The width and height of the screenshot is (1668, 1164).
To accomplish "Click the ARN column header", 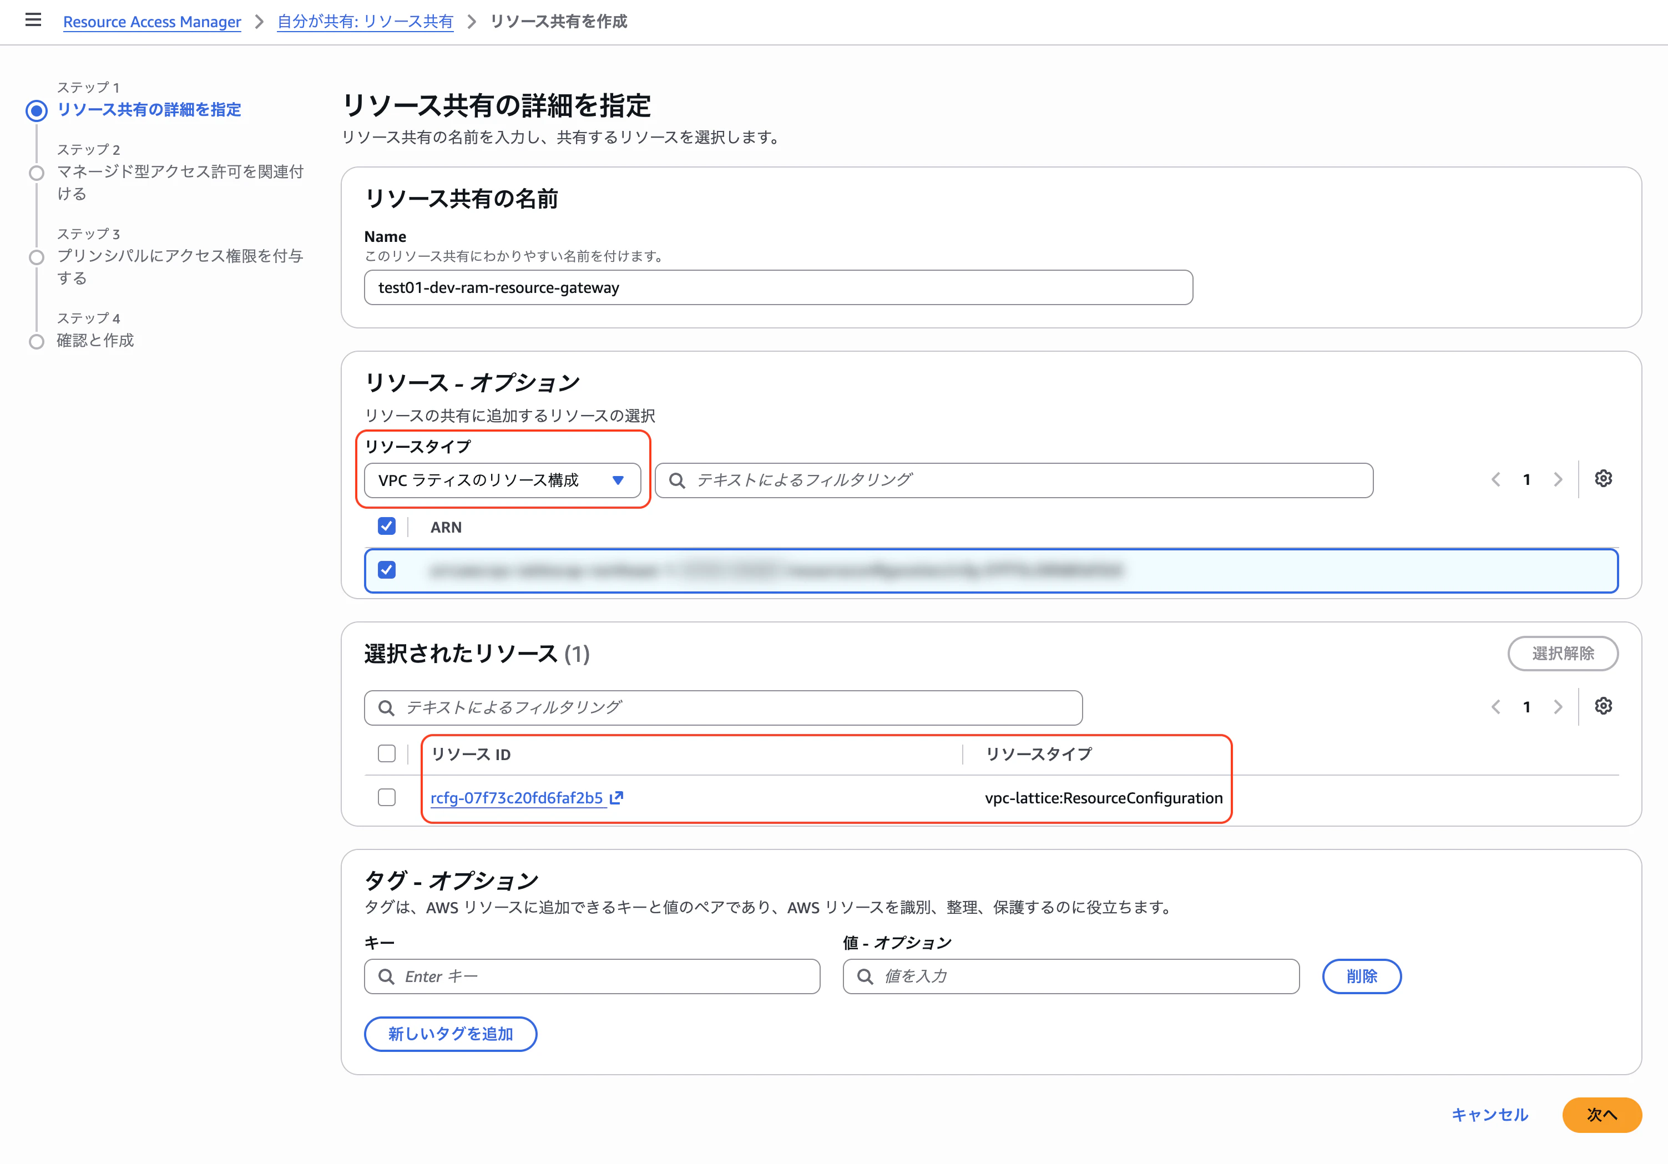I will (x=446, y=528).
